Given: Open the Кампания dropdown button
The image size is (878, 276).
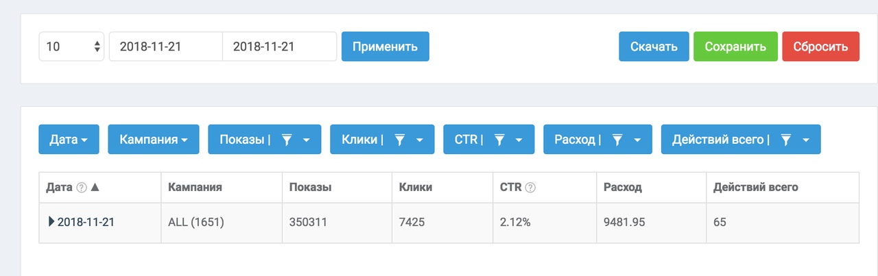Looking at the screenshot, I should 154,139.
